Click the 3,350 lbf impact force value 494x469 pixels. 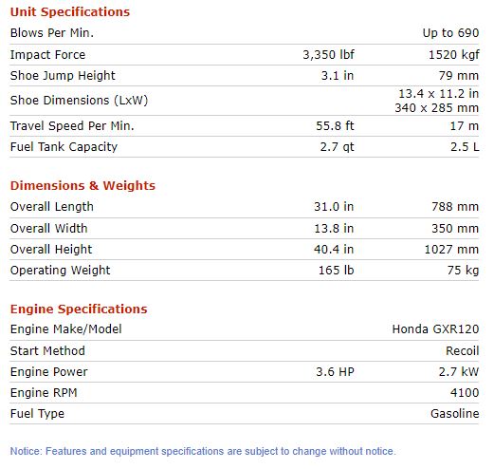click(x=328, y=55)
